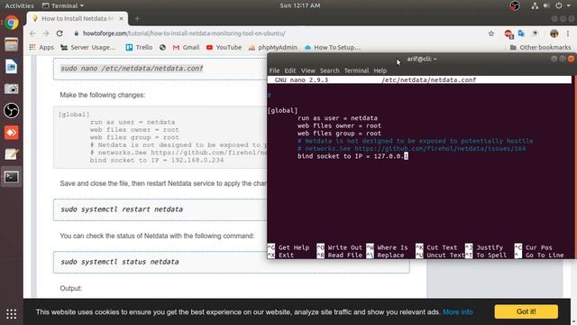Image resolution: width=577 pixels, height=325 pixels.
Task: Open the clock calendar in top bar
Action: tap(300, 5)
